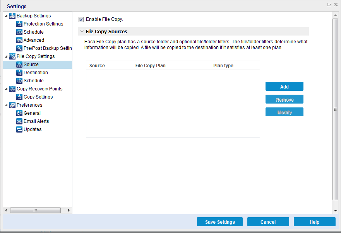Click Save Settings
Screen dimensions: 341x233
point(219,221)
